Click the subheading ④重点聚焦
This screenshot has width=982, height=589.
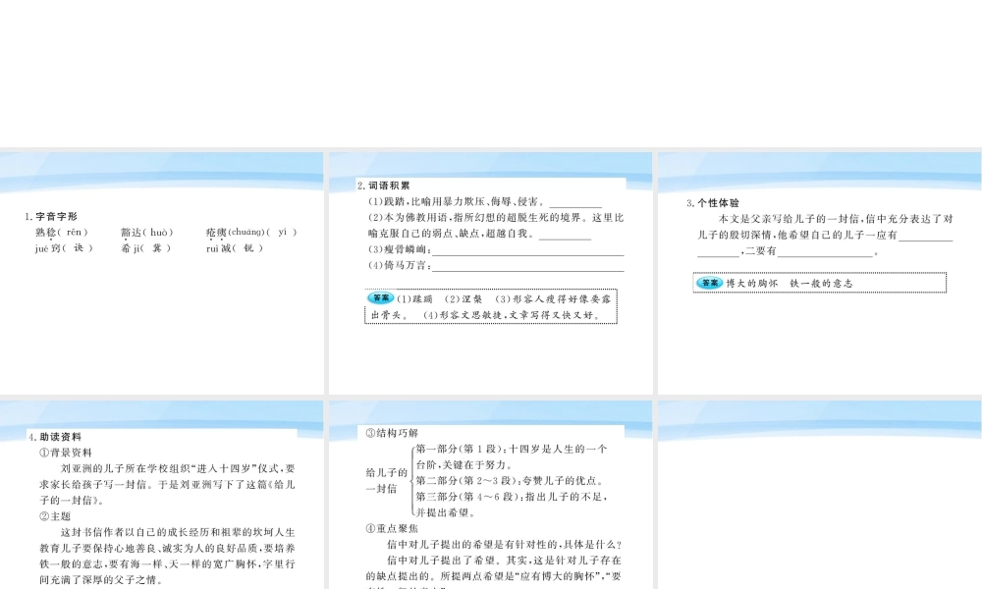click(x=392, y=528)
